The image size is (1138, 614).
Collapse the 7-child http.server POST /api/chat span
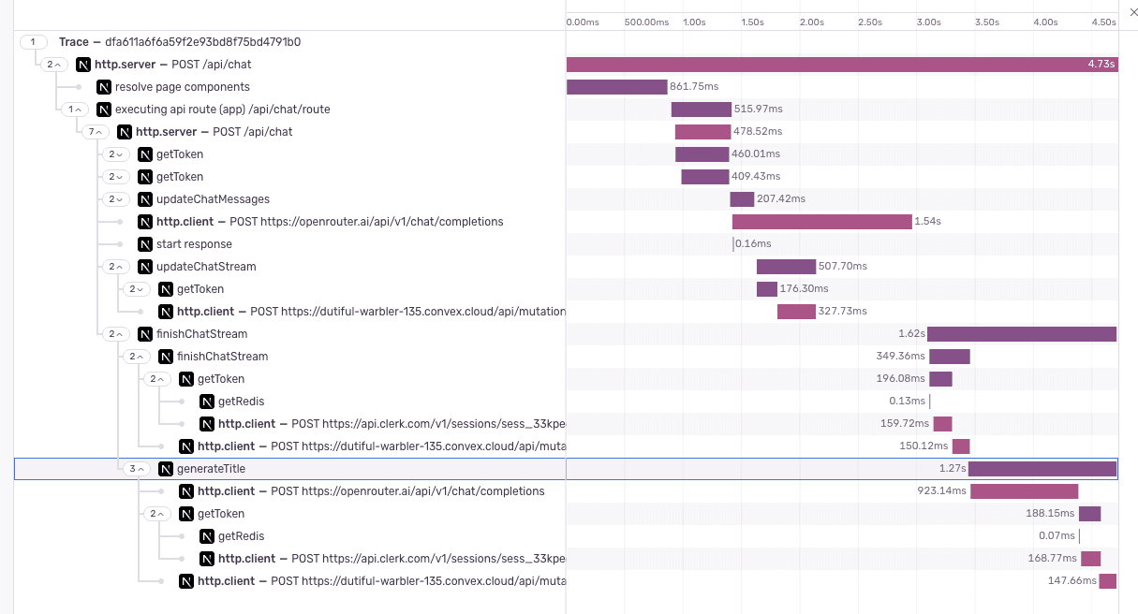[96, 132]
